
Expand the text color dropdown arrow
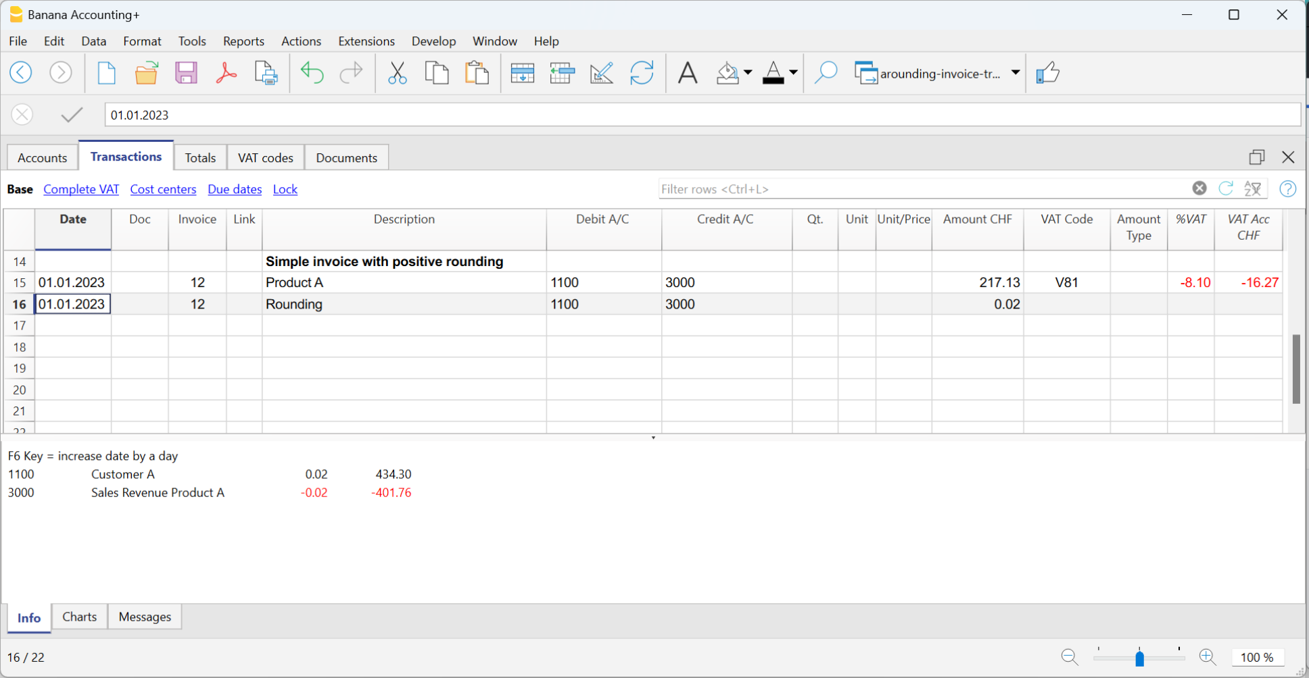pos(794,73)
